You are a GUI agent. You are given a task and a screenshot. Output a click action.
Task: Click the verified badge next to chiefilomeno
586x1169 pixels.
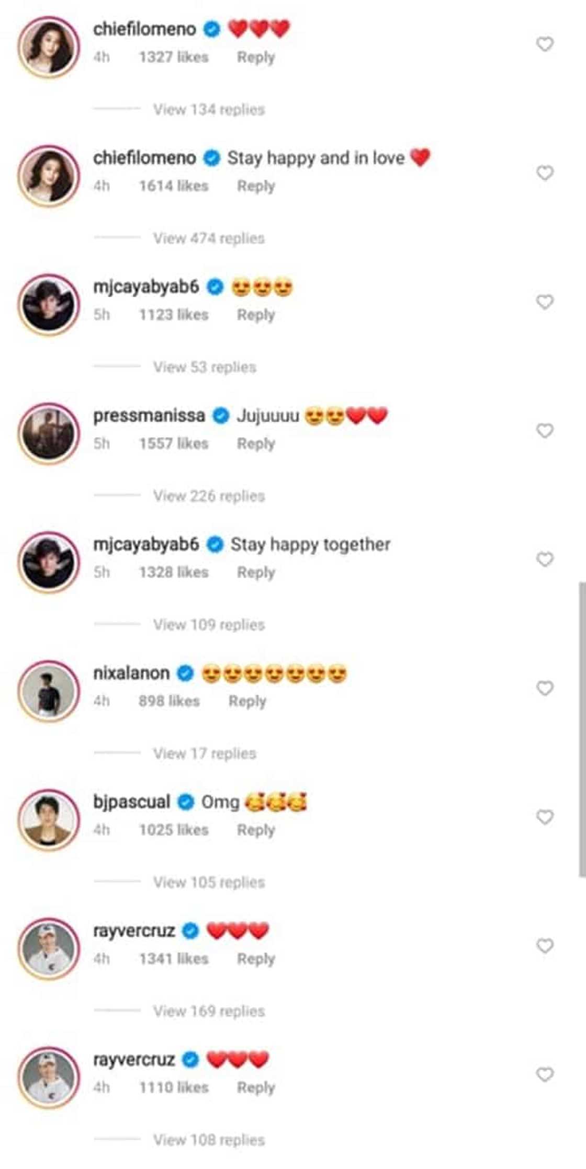pos(211,30)
